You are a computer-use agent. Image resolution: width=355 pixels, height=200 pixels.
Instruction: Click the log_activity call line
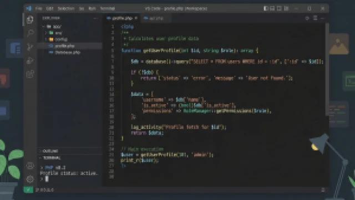point(179,127)
